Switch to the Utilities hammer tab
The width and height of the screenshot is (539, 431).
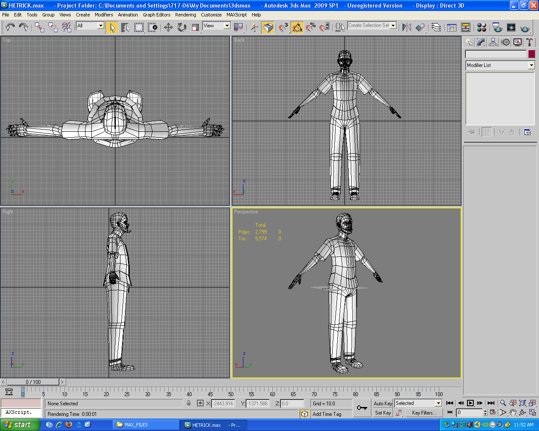(x=529, y=42)
